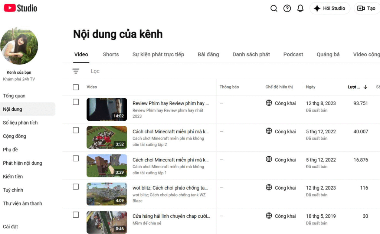Go to Nội dung in sidebar

coord(27,109)
